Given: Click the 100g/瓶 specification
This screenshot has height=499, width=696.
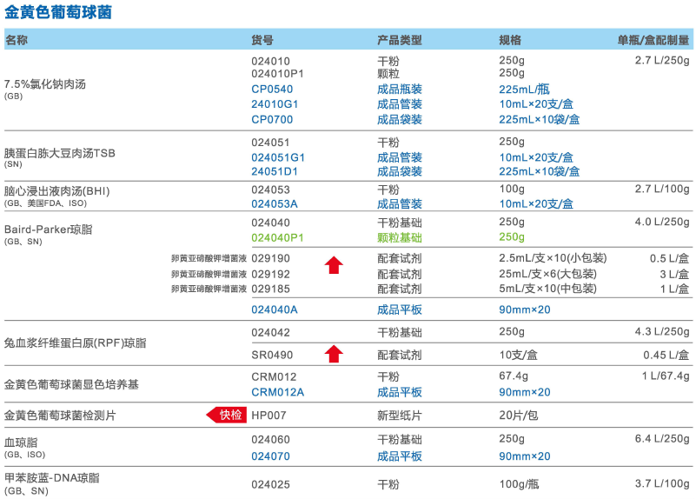Looking at the screenshot, I should point(519,484).
